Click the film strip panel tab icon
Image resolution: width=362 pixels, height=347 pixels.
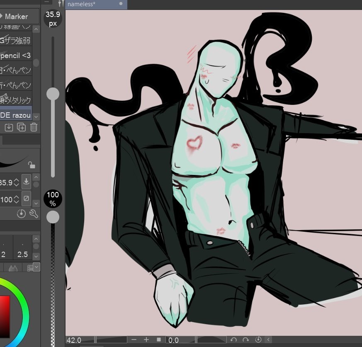[29, 268]
